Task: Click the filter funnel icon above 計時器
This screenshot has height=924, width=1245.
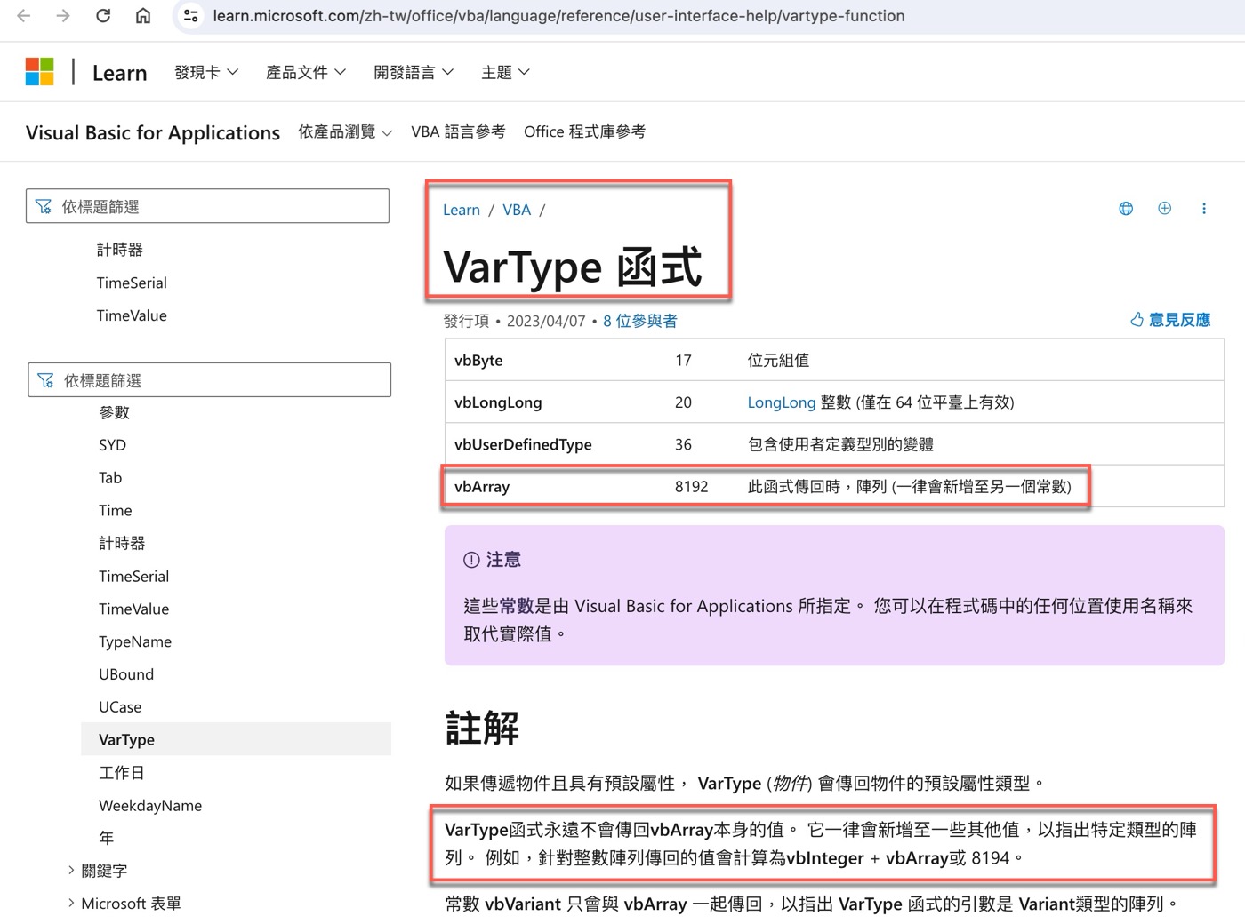Action: coord(44,205)
